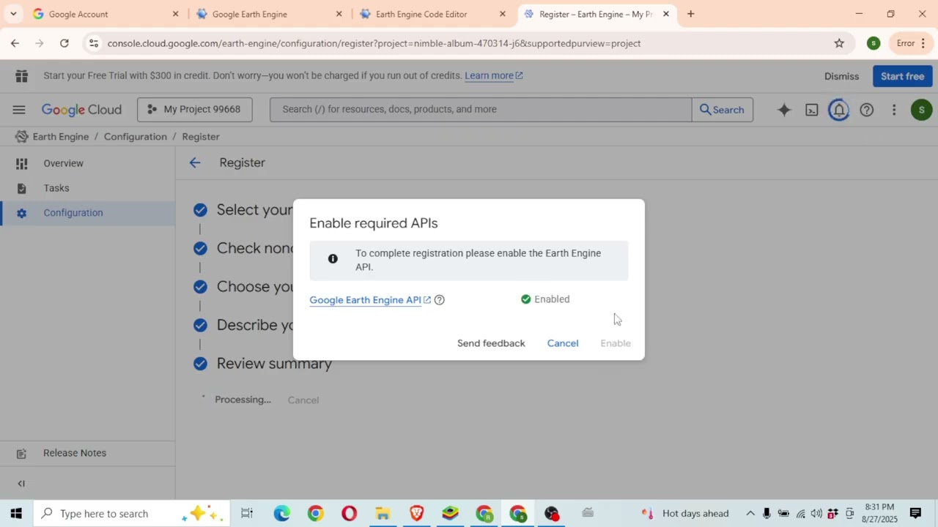Open the help question mark in header
938x527 pixels.
[867, 110]
